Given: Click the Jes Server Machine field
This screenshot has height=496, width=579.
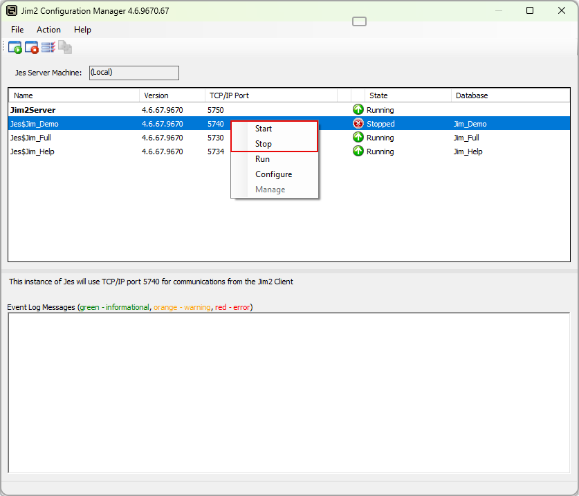Looking at the screenshot, I should [134, 73].
